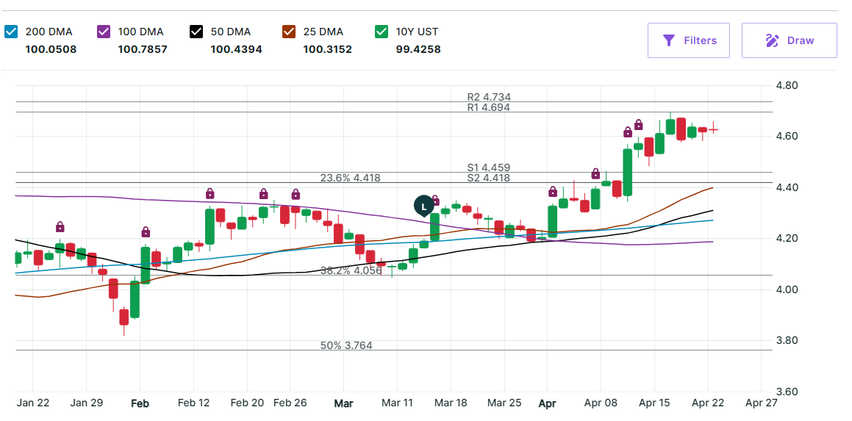Screen dimensions: 852x421
Task: Click the Apr 22 date label
Action: point(708,403)
